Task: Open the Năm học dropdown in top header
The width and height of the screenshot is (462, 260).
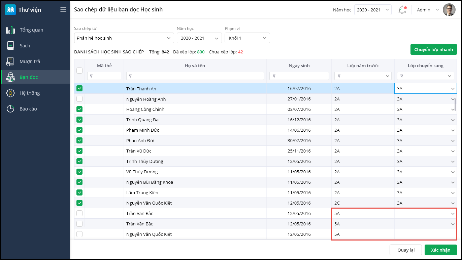Action: coord(373,10)
